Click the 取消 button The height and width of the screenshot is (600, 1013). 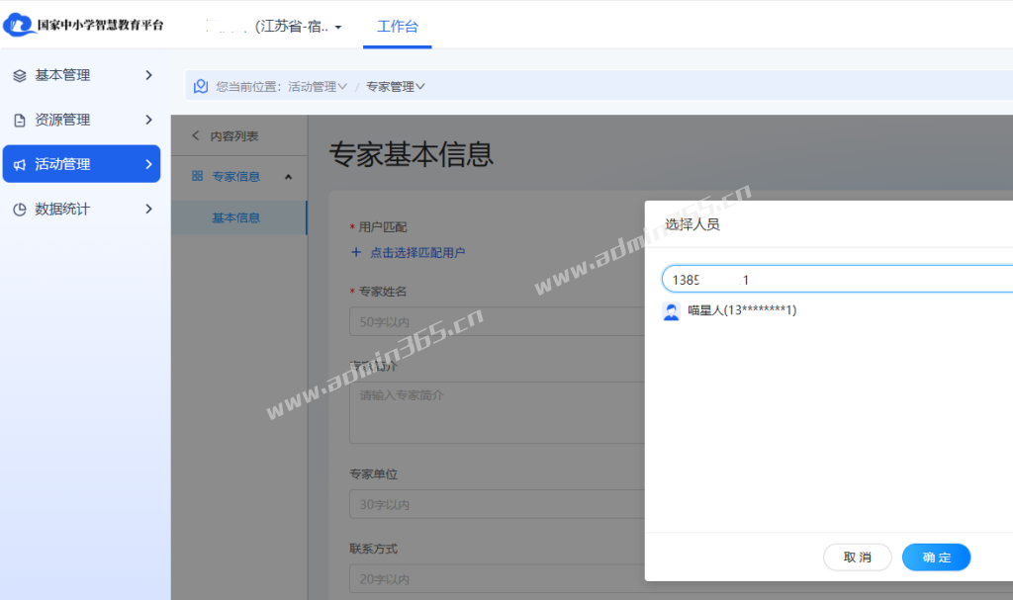(858, 557)
